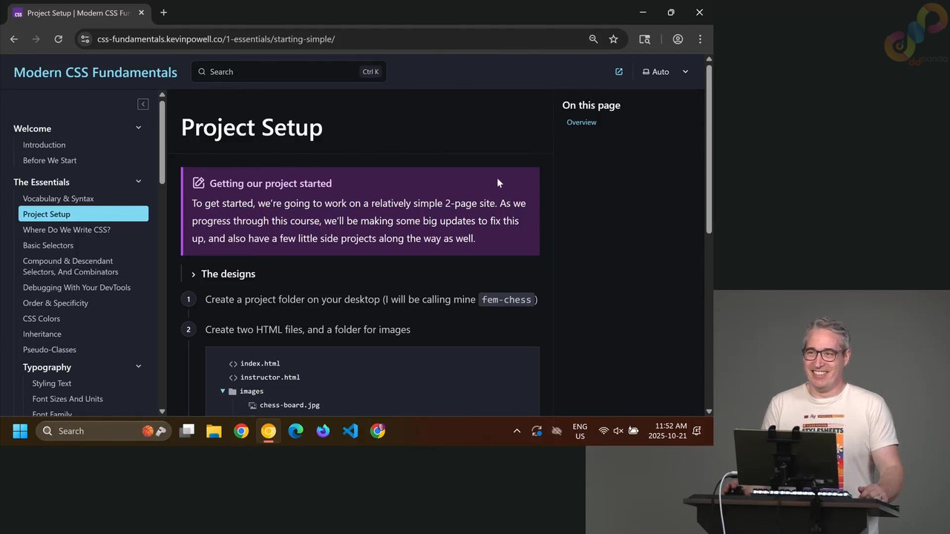Go back to the previous page
The image size is (950, 534).
click(14, 39)
